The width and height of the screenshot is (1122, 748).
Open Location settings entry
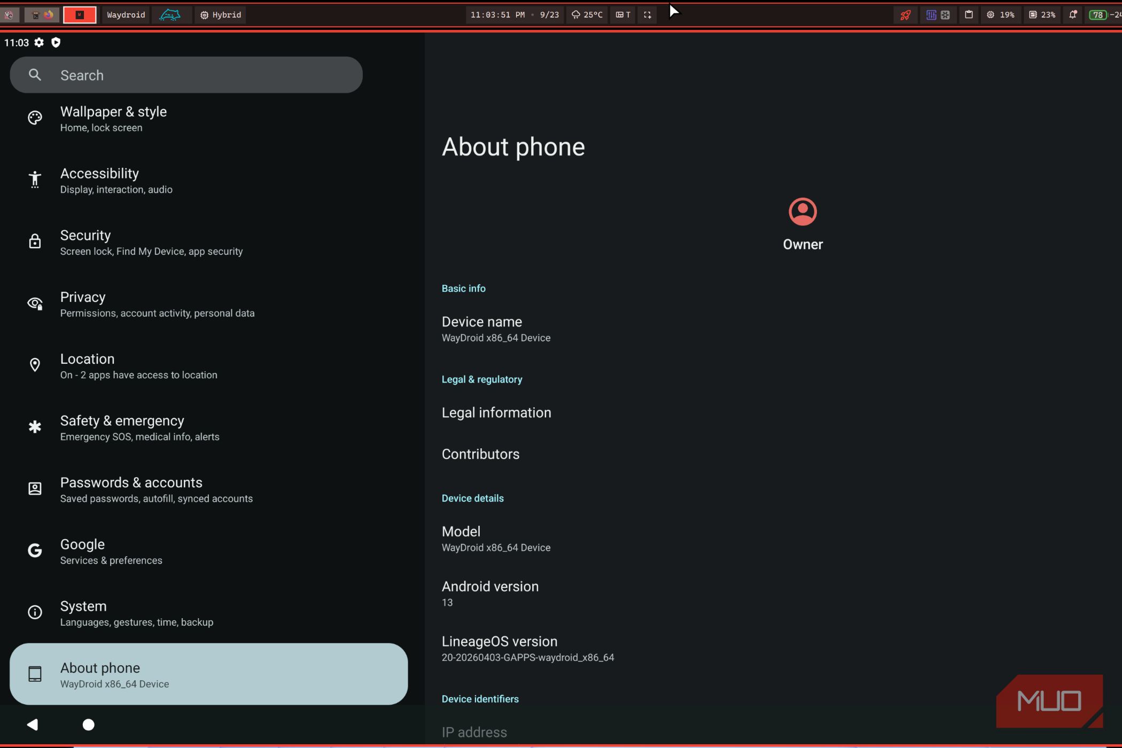[x=208, y=366]
